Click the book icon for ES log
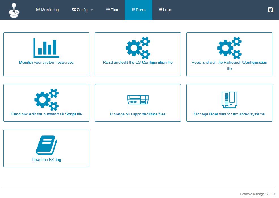The image size is (279, 198). coord(46,145)
